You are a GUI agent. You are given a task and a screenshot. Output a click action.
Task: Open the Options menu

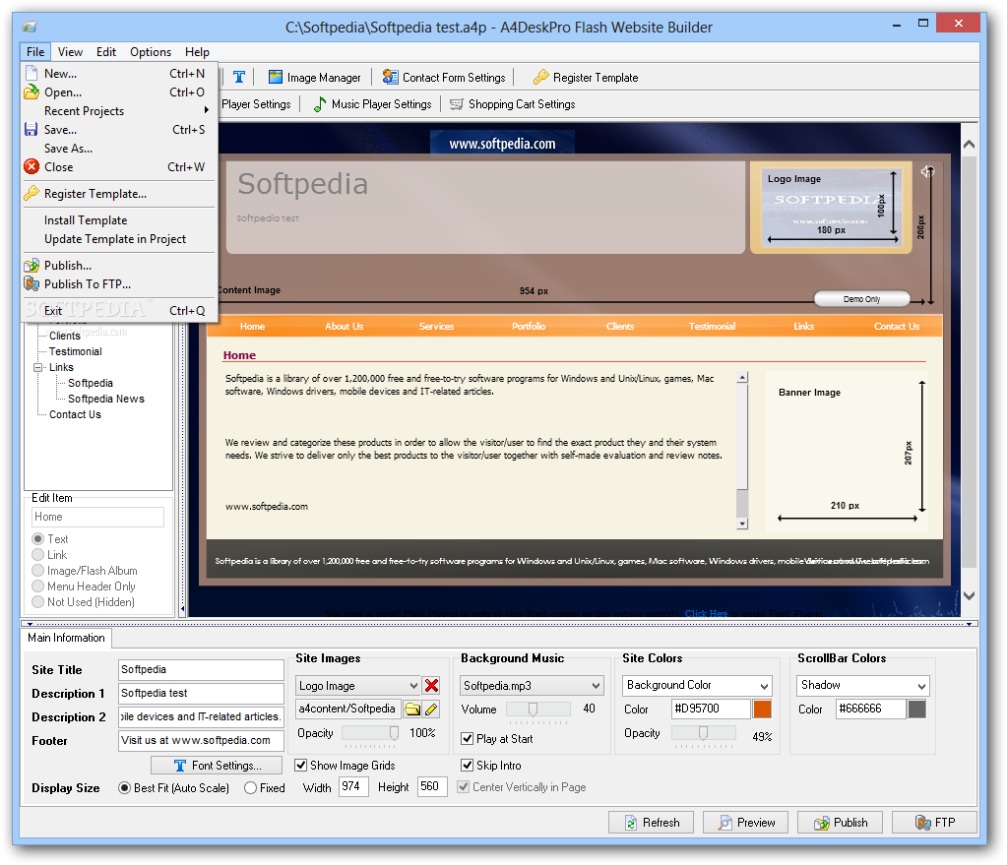[151, 52]
